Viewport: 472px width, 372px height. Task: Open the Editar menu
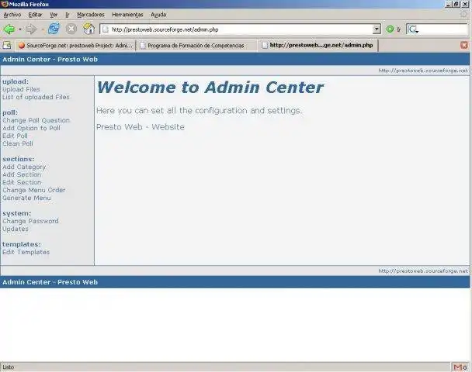(35, 15)
